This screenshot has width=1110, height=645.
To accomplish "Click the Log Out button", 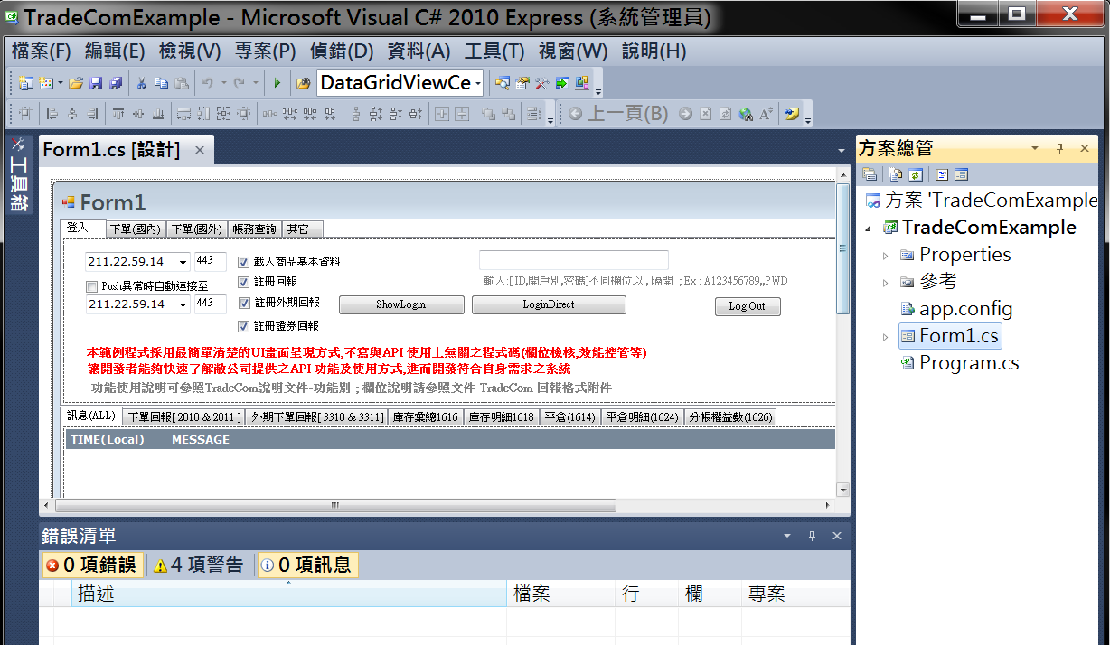I will point(747,306).
